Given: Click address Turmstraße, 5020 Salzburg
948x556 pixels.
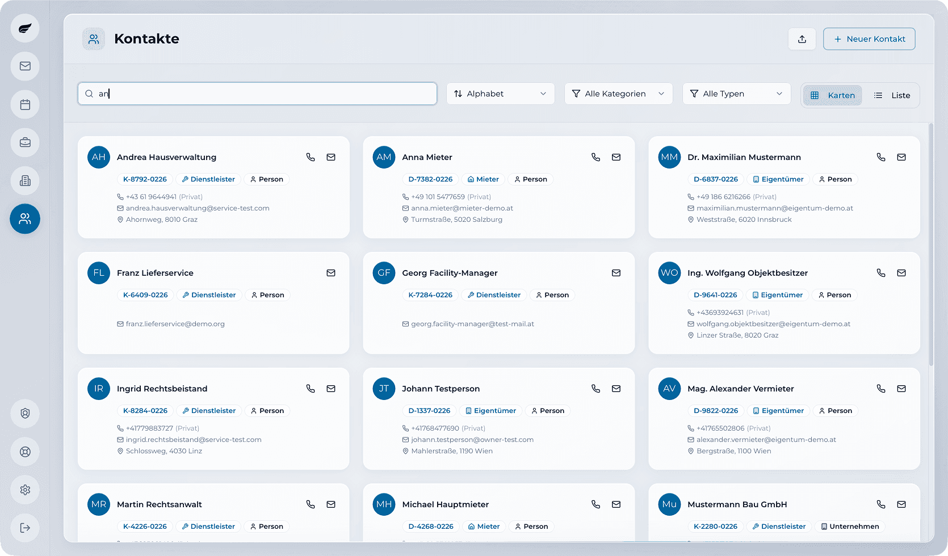Looking at the screenshot, I should coord(456,220).
